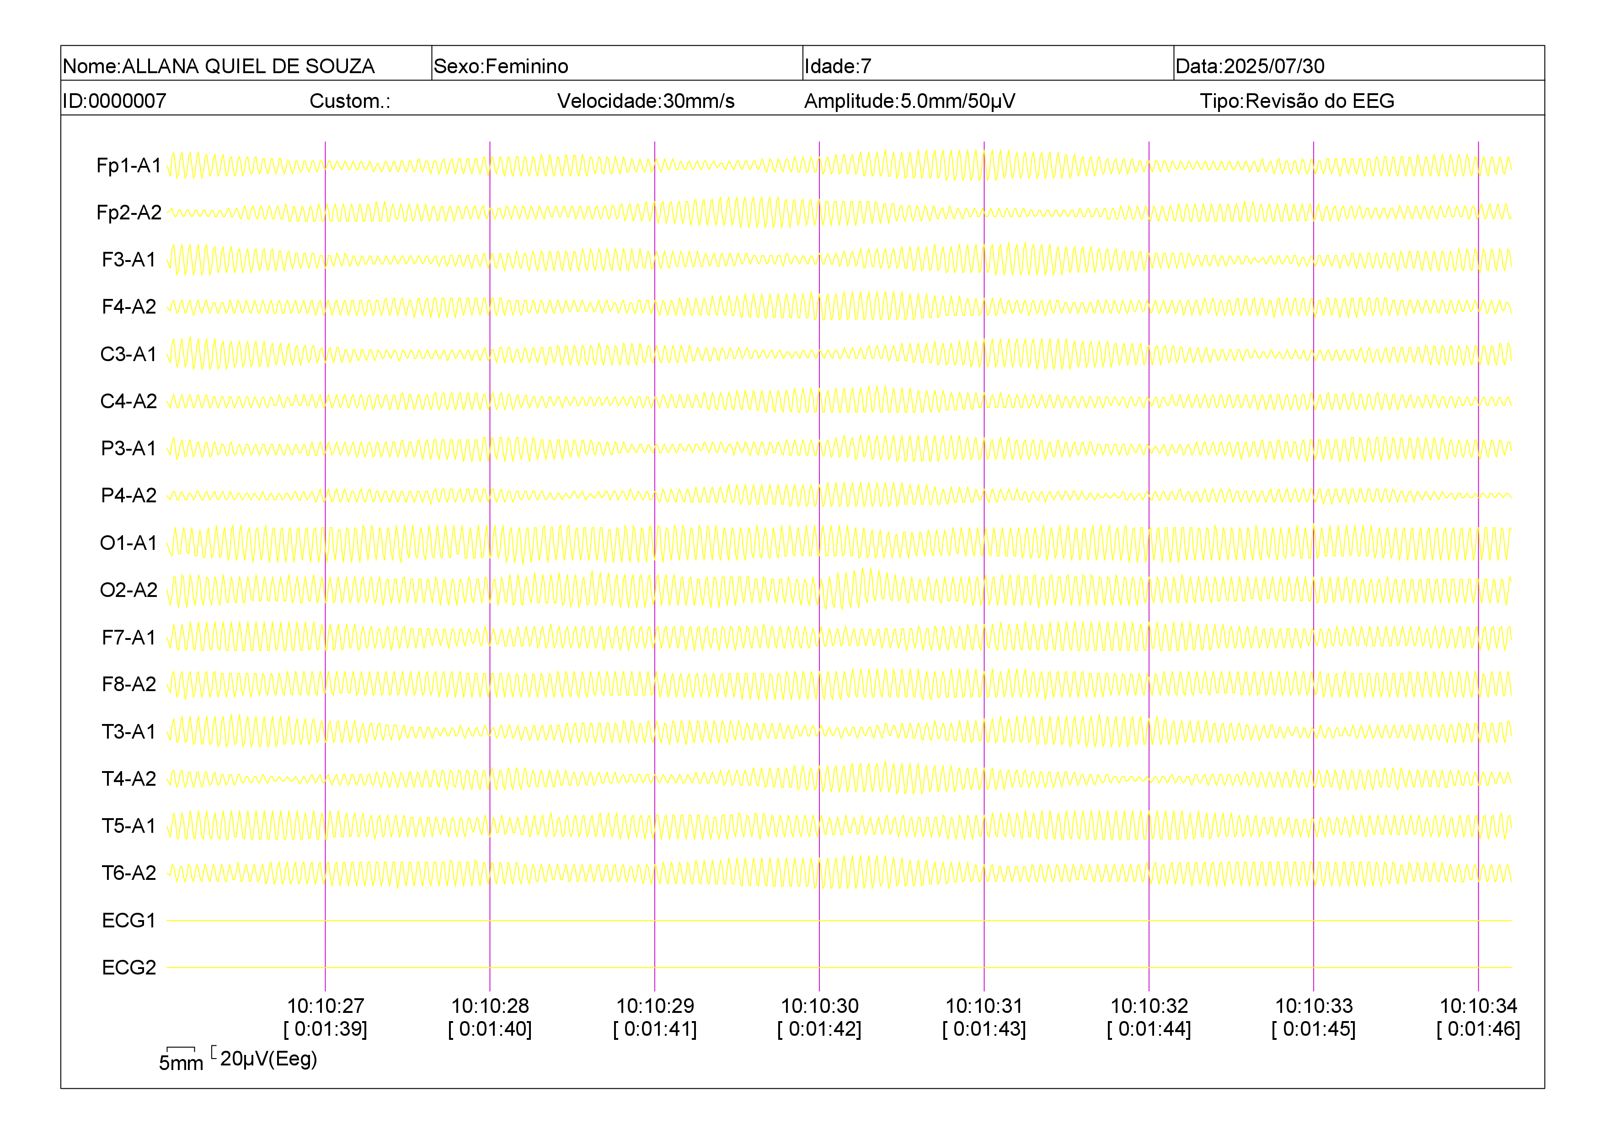Click the F3-A1 channel label
This screenshot has height=1134, width=1604.
[129, 260]
